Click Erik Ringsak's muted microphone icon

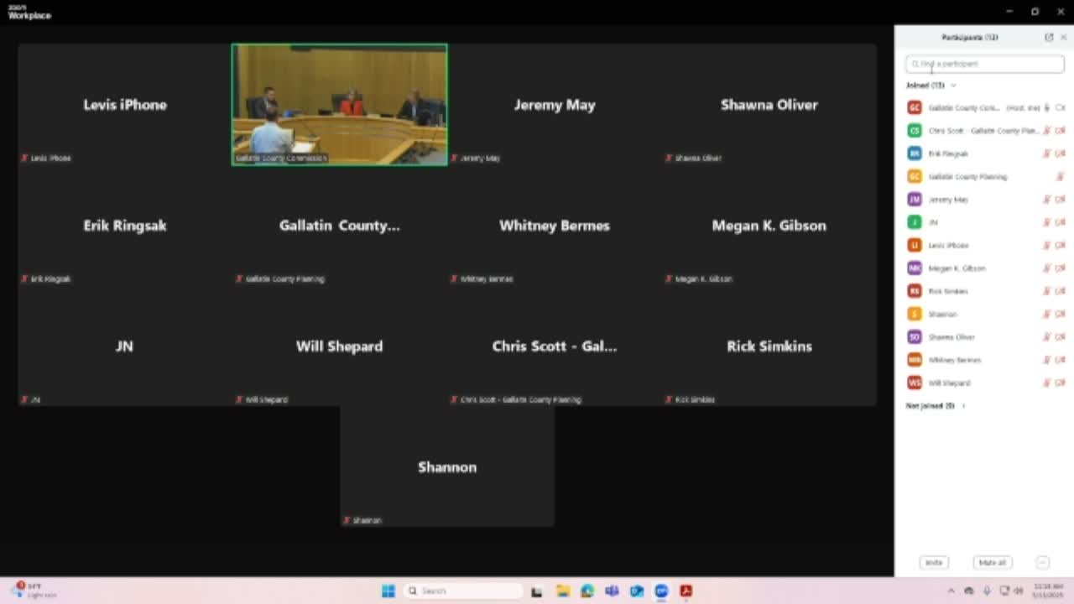click(1046, 154)
